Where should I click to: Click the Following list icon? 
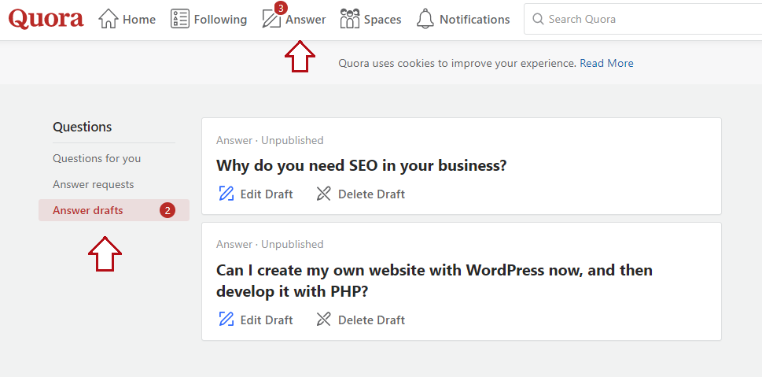pos(180,19)
